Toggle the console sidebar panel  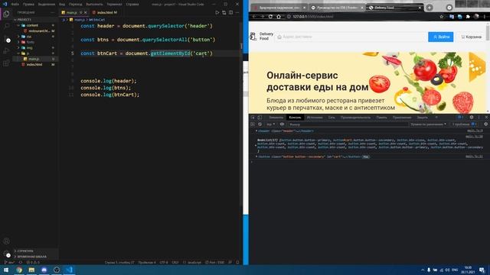point(253,124)
